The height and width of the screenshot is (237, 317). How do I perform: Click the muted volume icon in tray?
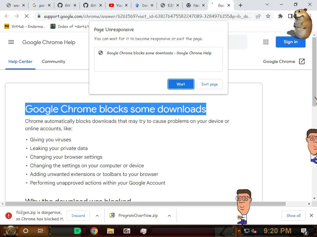[254, 231]
